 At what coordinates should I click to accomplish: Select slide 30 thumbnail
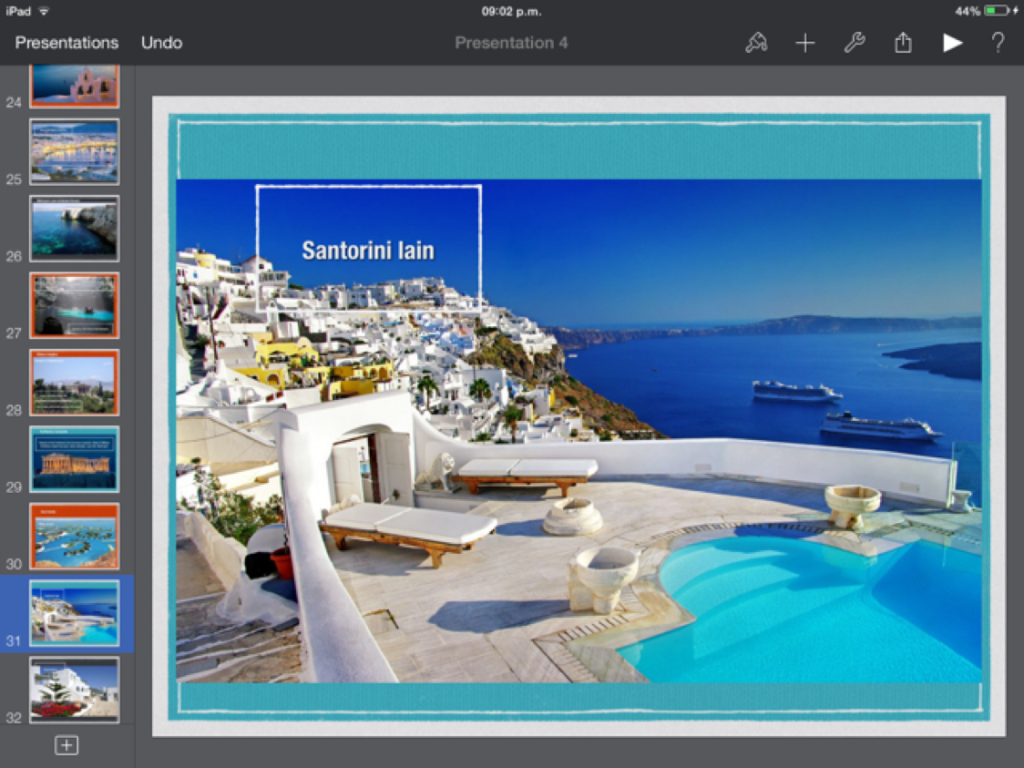[74, 537]
